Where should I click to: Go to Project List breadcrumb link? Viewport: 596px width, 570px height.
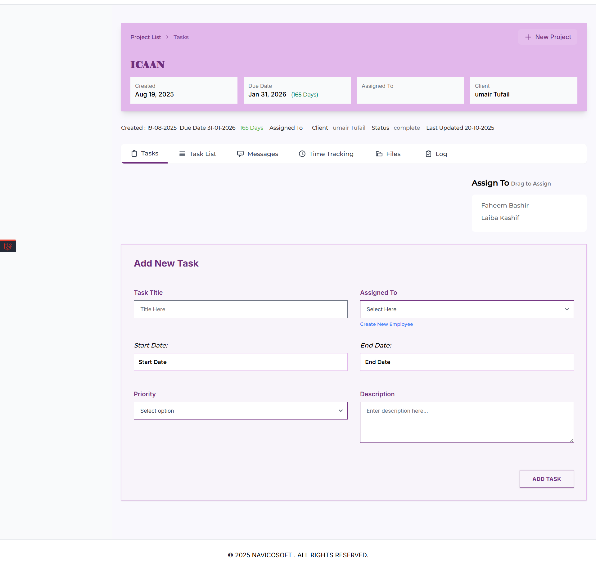click(146, 37)
